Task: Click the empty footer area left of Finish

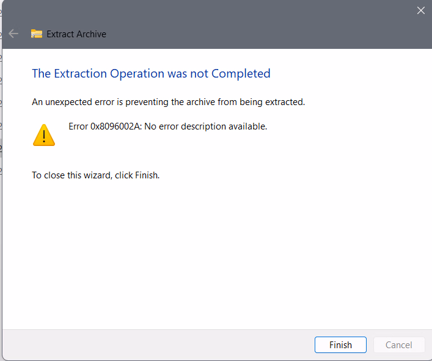Action: click(x=159, y=345)
